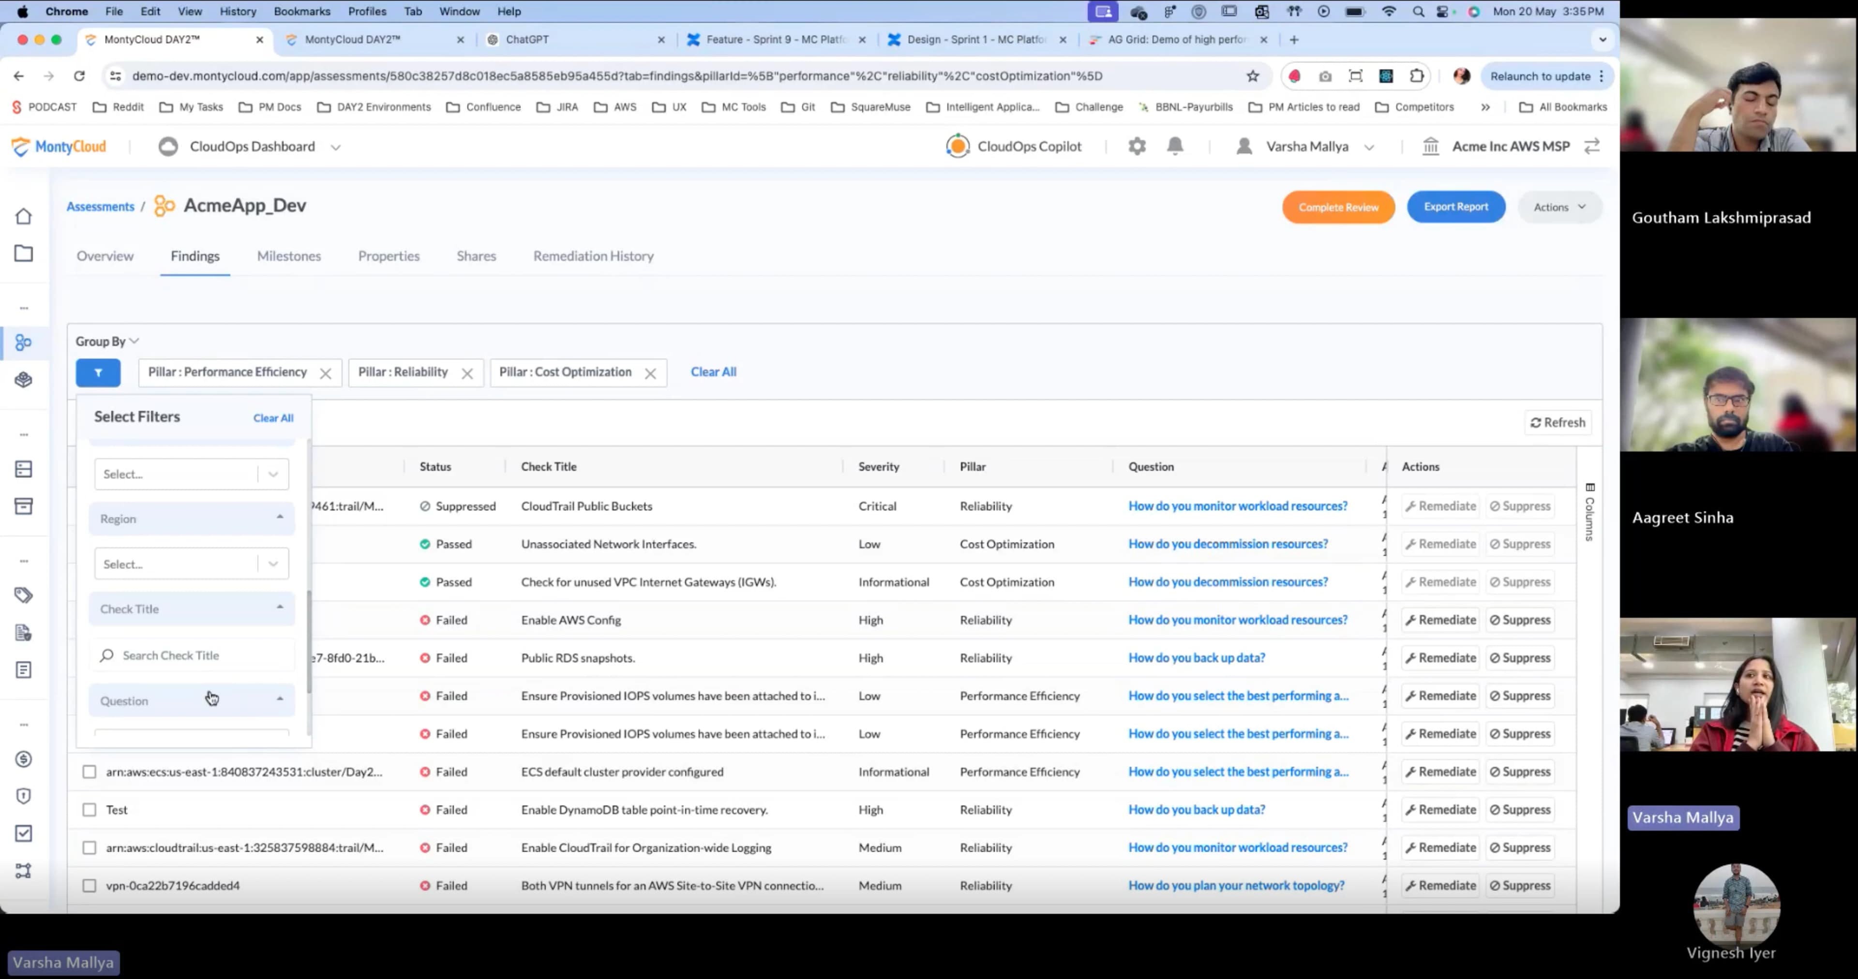This screenshot has height=979, width=1858.
Task: Switch to the Overview tab
Action: [x=105, y=256]
